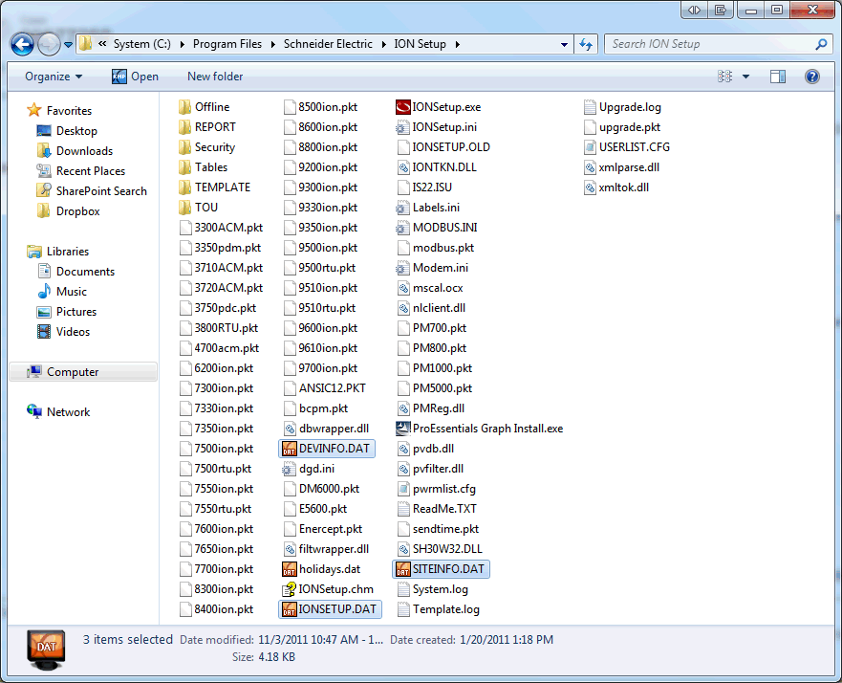The image size is (842, 683).
Task: Open the recent pages dropdown arrow
Action: (x=68, y=45)
